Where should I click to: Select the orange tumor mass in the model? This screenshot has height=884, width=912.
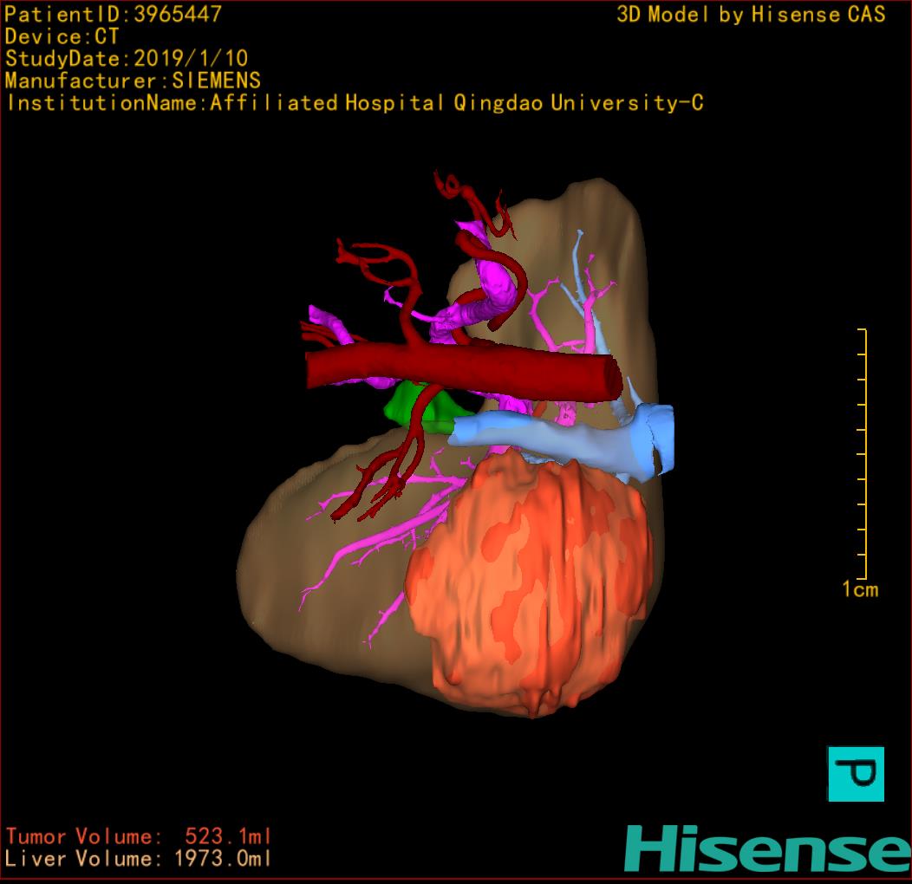(529, 589)
